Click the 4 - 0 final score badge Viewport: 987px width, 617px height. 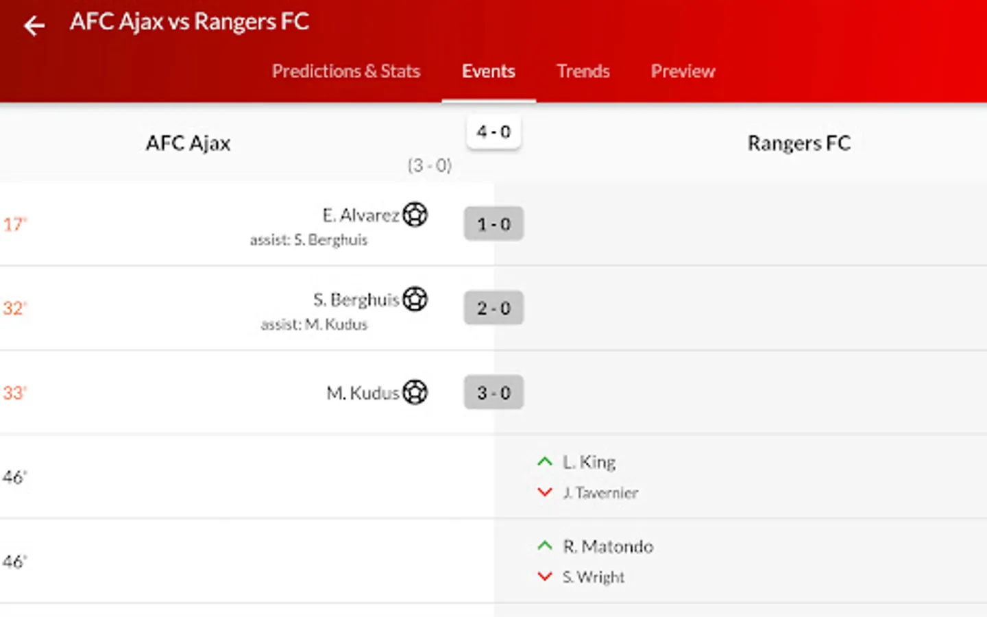pyautogui.click(x=493, y=132)
